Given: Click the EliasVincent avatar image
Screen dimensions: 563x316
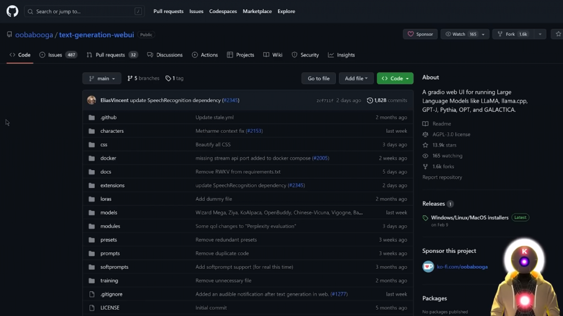Looking at the screenshot, I should [92, 100].
